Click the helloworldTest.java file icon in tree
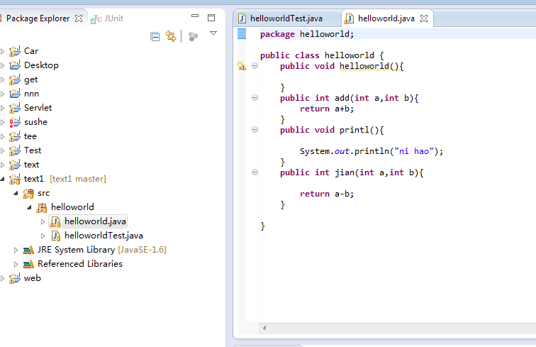The image size is (536, 347). [x=56, y=236]
